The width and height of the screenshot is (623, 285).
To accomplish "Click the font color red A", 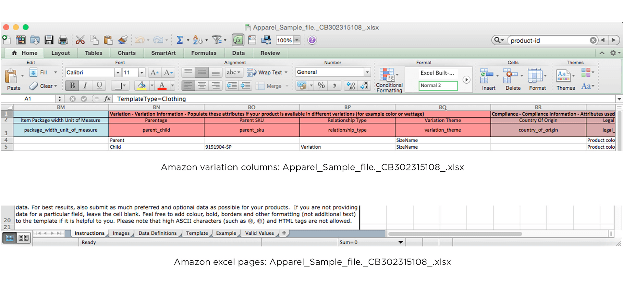I will [162, 85].
